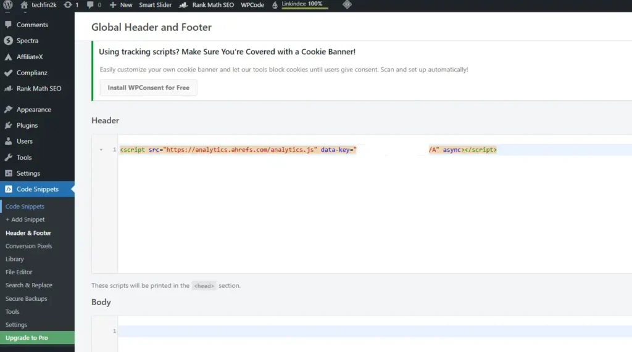The height and width of the screenshot is (352, 632).
Task: Click the <head> code tag text
Action: pyautogui.click(x=204, y=285)
